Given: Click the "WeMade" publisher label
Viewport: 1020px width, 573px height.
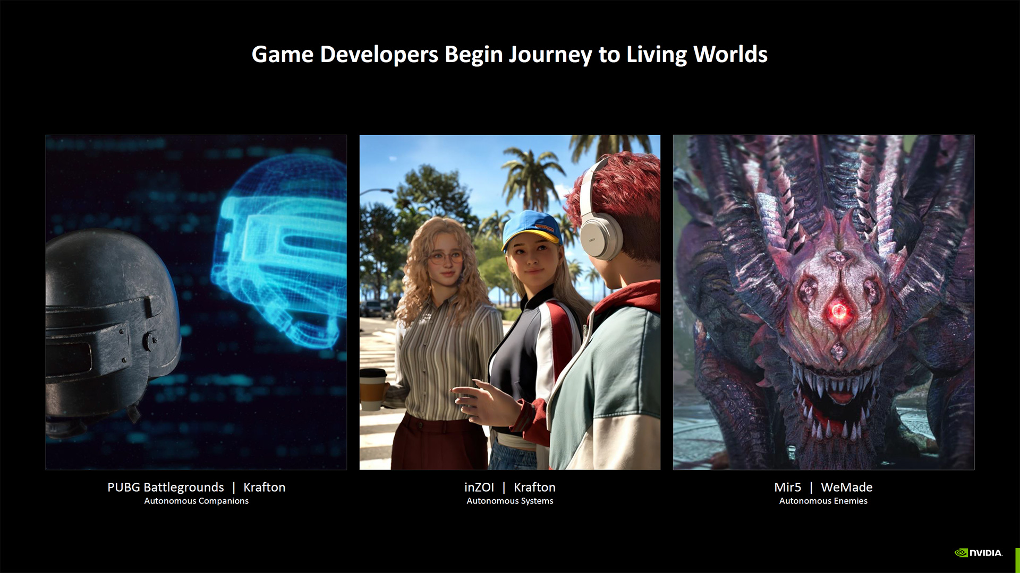Looking at the screenshot, I should tap(846, 487).
